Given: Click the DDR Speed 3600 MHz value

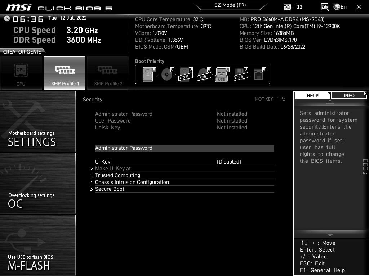Looking at the screenshot, I should 84,40.
